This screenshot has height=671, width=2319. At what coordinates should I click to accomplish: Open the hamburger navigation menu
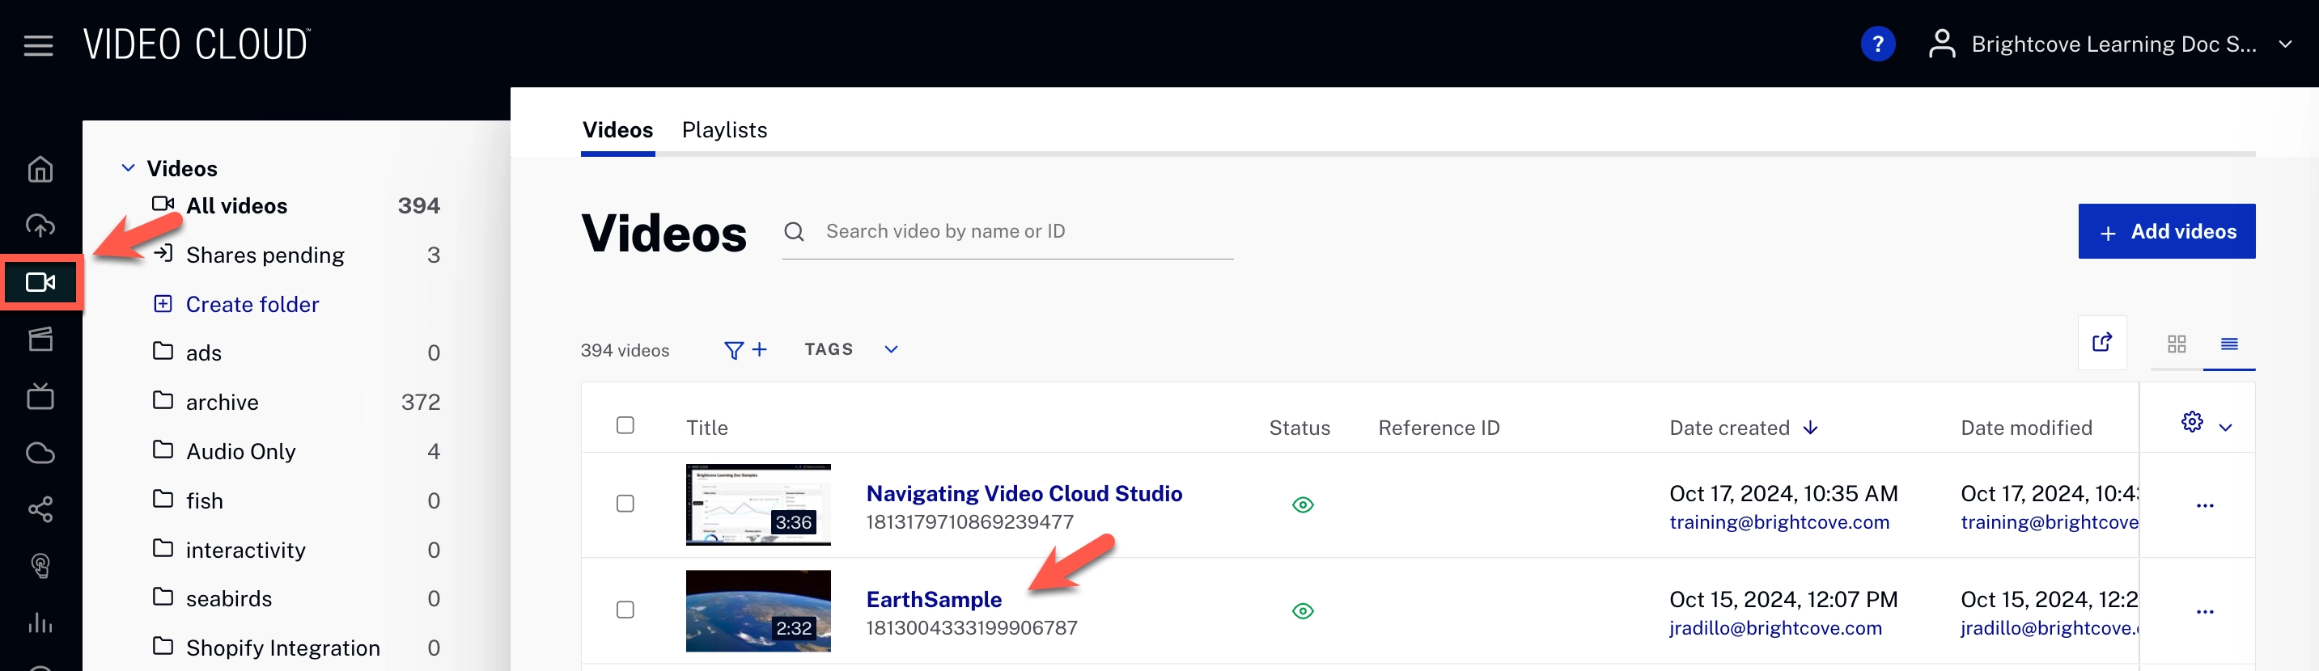[38, 45]
